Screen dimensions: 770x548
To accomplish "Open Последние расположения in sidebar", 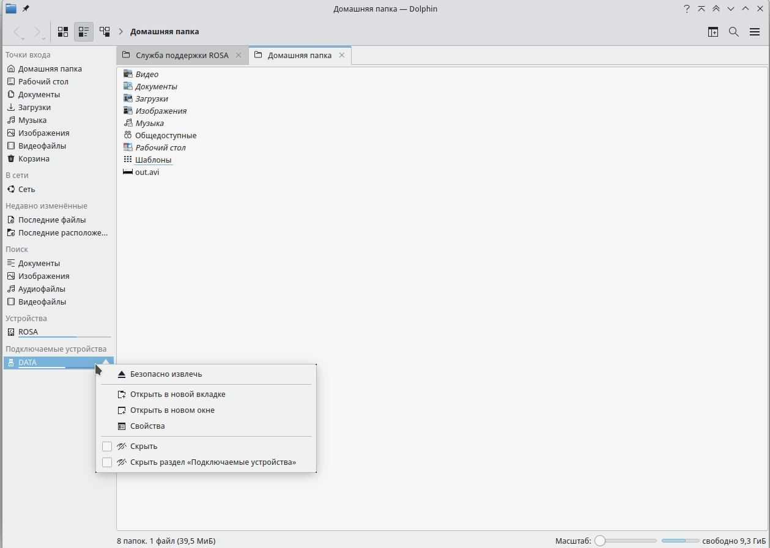I will click(x=59, y=232).
